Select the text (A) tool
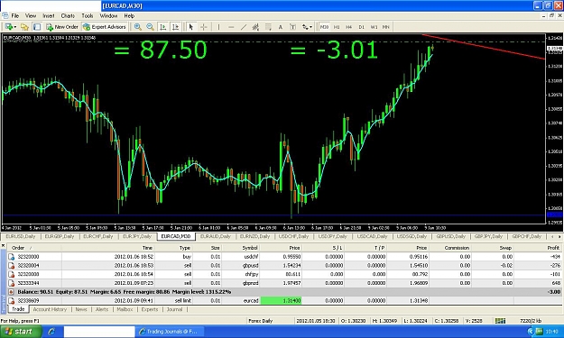564x338 pixels. 281,27
